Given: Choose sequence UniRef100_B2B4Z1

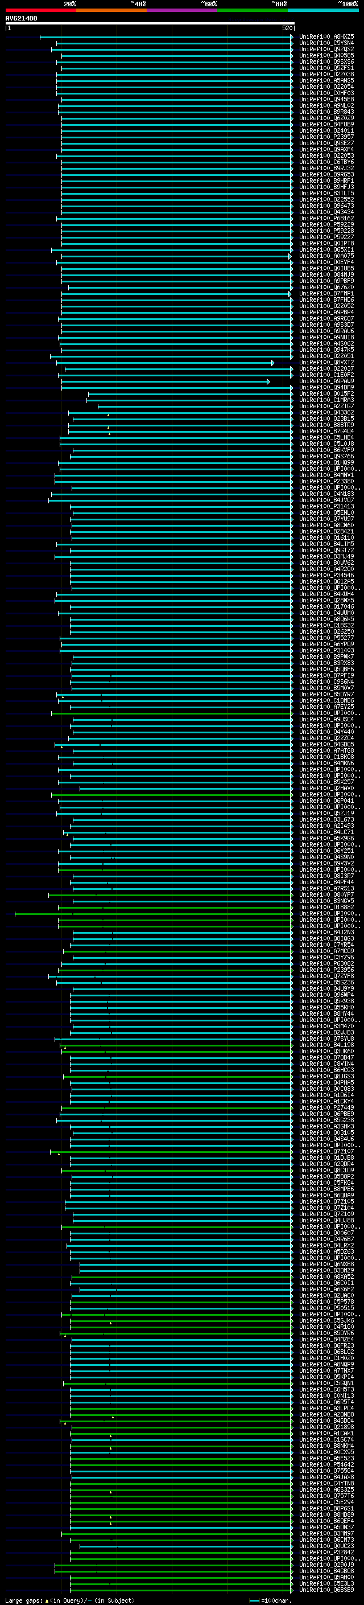Looking at the screenshot, I should point(326,531).
